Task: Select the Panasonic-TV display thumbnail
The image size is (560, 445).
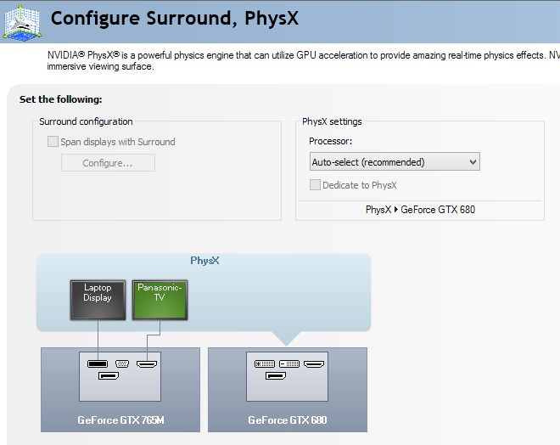Action: coord(160,300)
